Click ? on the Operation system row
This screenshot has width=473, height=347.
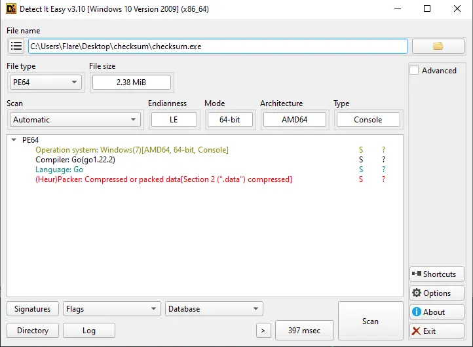pyautogui.click(x=383, y=149)
